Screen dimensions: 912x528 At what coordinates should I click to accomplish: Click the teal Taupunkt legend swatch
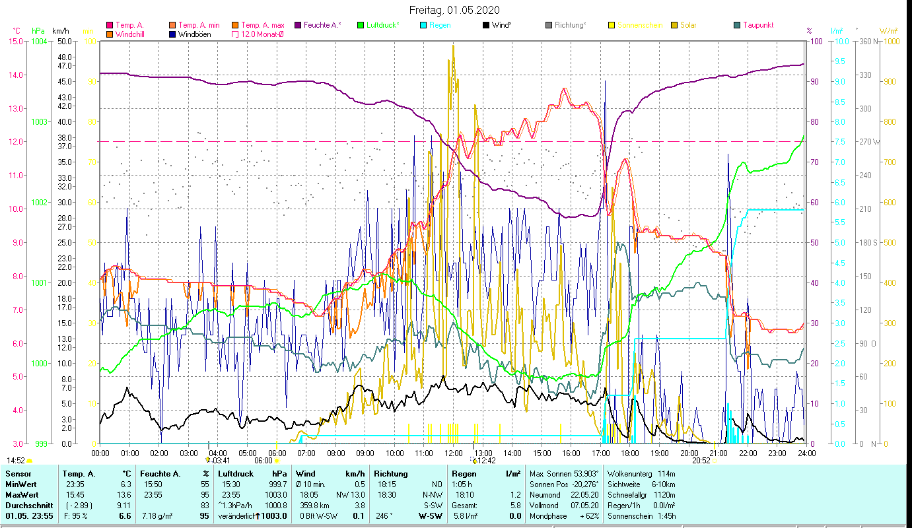coord(736,25)
